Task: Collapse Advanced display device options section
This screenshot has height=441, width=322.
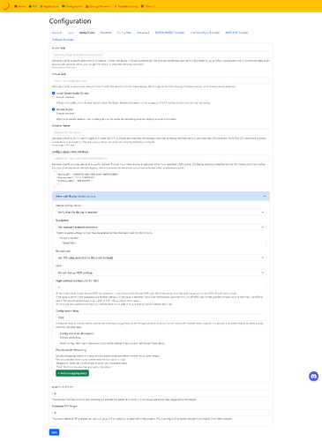Action: pyautogui.click(x=161, y=196)
